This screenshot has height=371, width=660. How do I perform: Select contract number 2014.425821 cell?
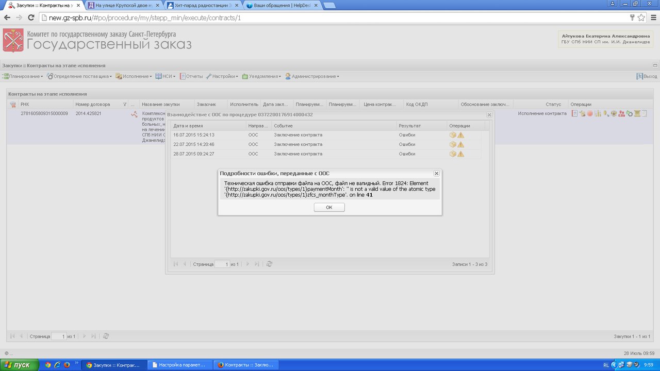pos(88,113)
